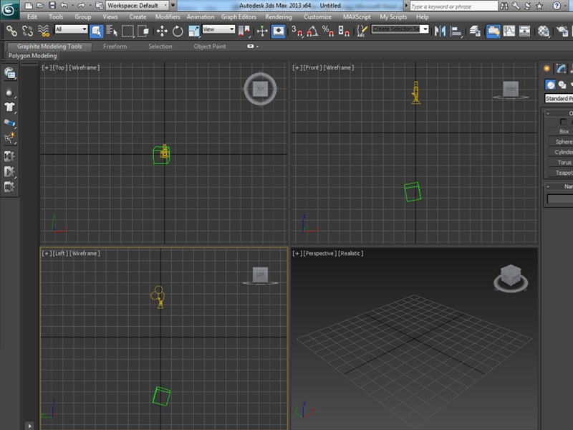The image size is (573, 430).
Task: Collapse the Name and Color rollout
Action: (548, 186)
